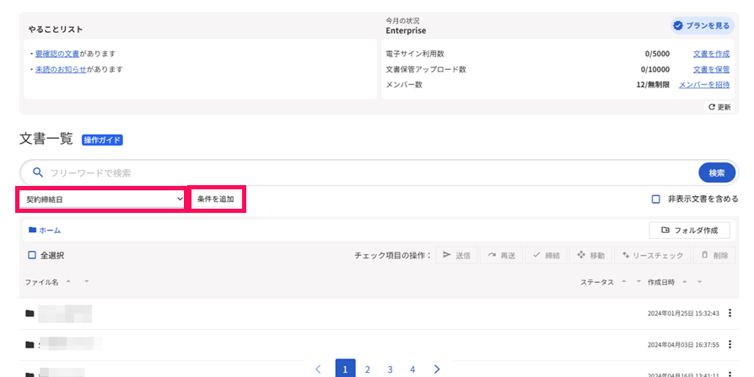Open the 未読のお知らせ link

tap(61, 69)
